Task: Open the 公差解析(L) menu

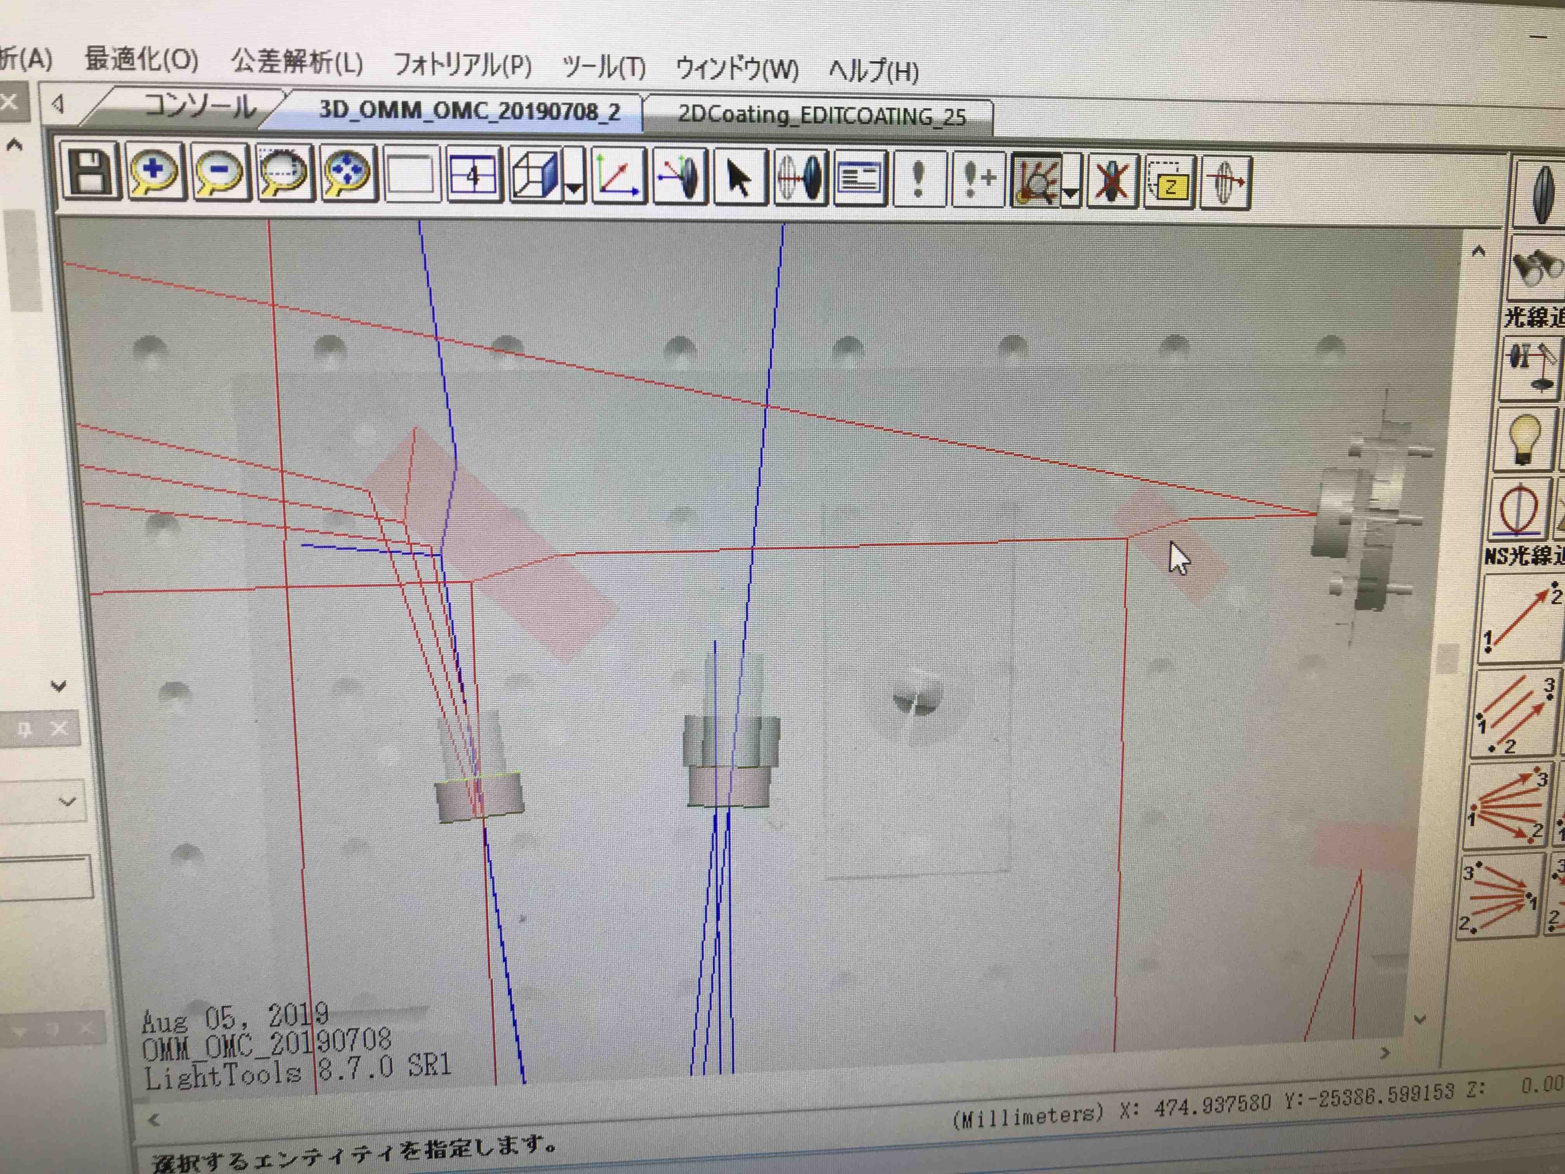Action: [297, 62]
